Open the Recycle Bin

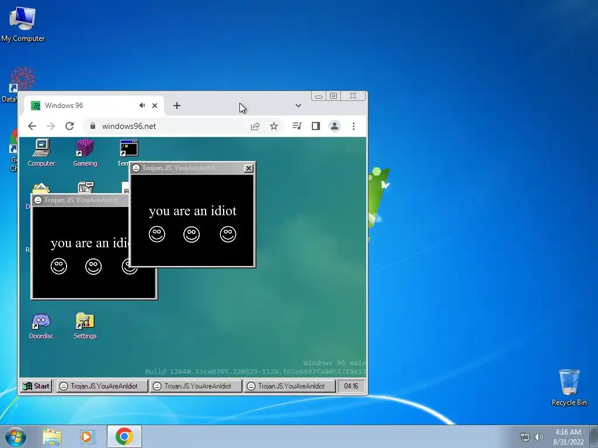[x=569, y=387]
